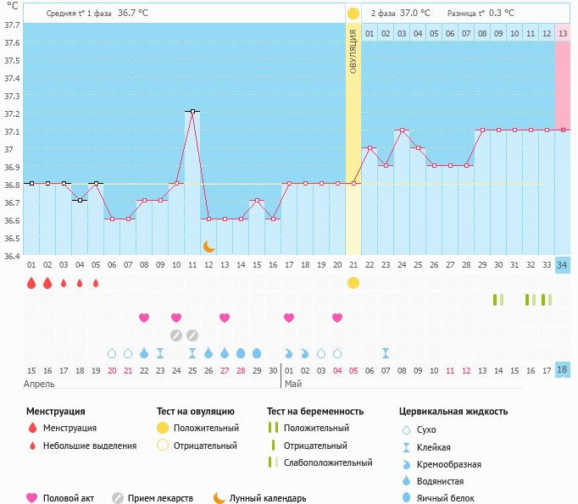
Task: Click the sticky fluid icon on May 7
Action: click(386, 352)
